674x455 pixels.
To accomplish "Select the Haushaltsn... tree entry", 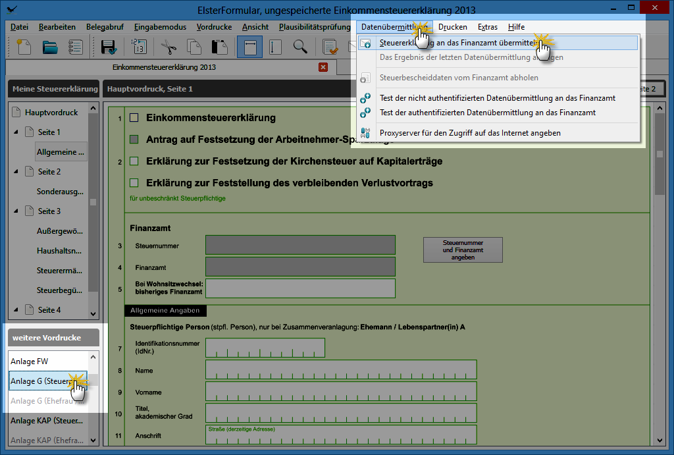I will (59, 251).
